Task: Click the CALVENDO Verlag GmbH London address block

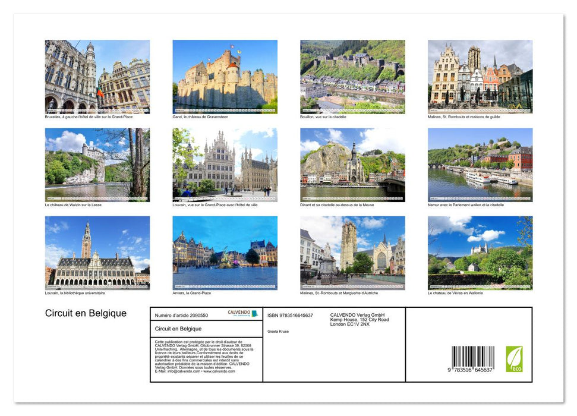Action: point(360,320)
